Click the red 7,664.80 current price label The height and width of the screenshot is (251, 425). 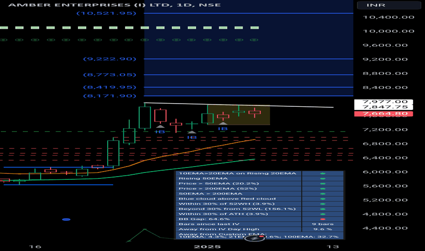[384, 114]
